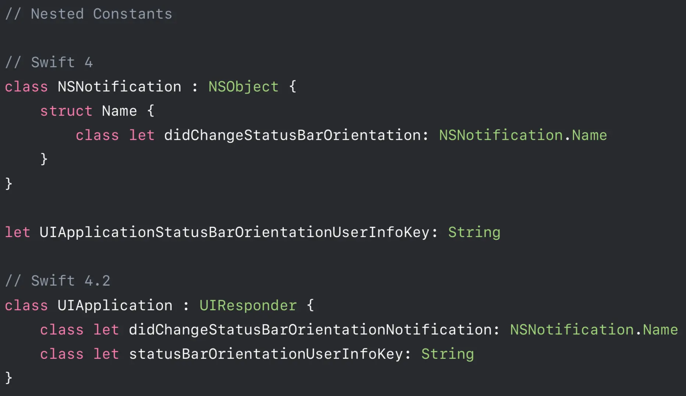Click statusBarOrientationUserInfoKey property
The image size is (686, 396).
(x=266, y=354)
